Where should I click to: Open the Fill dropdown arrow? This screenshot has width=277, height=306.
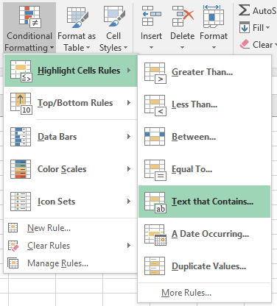(x=267, y=27)
